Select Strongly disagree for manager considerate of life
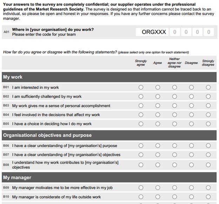Screen dimensions: 219x204 208,197
